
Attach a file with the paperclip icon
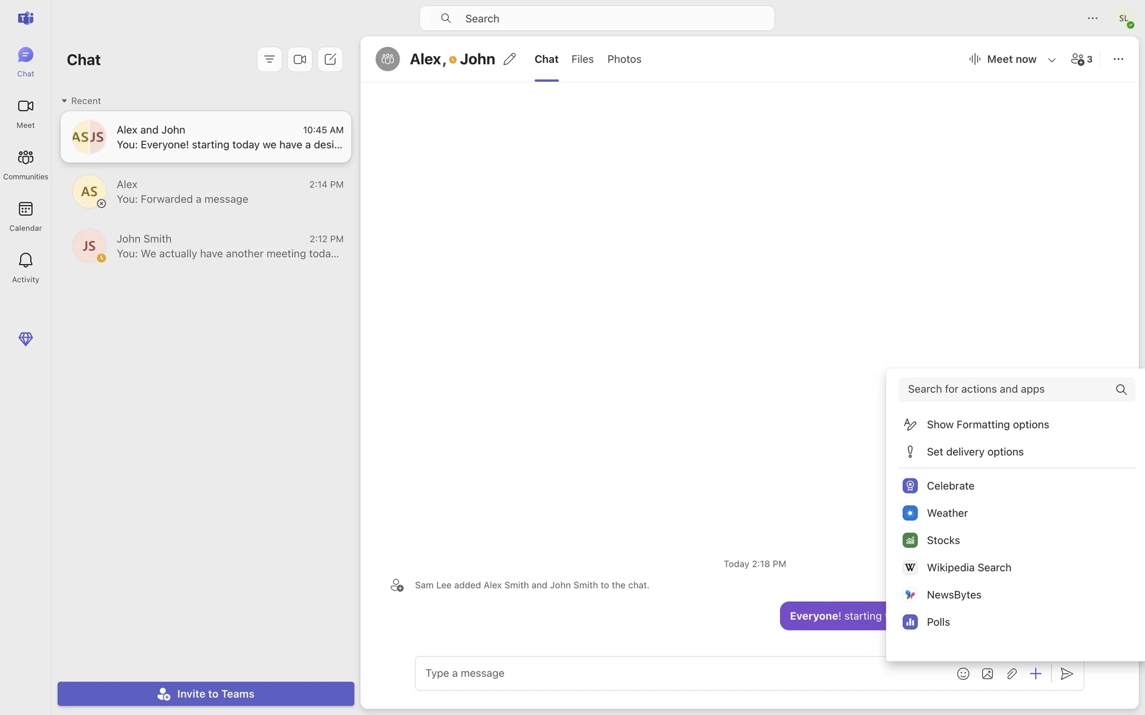[1011, 674]
